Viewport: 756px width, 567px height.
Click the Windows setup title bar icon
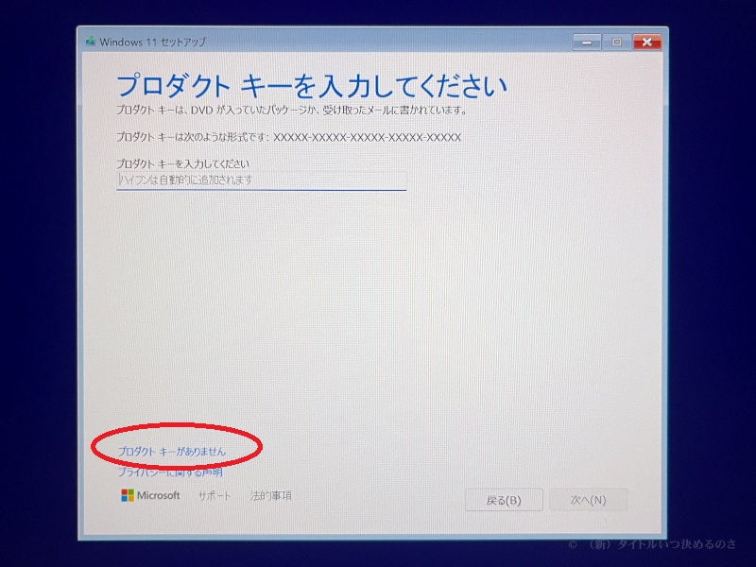pos(91,42)
